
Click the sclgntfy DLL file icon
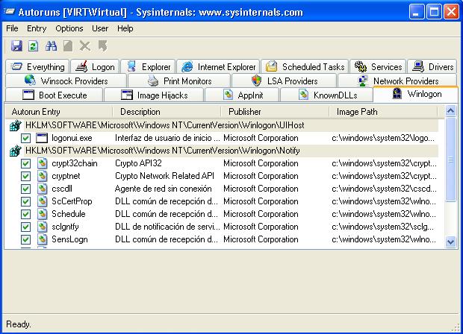pos(43,227)
